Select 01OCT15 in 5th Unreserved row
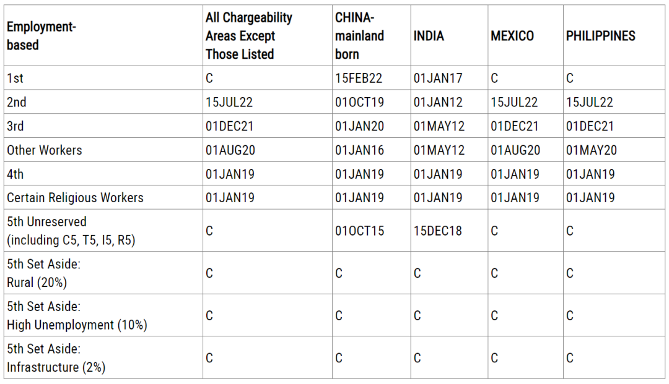Image resolution: width=669 pixels, height=384 pixels. [359, 231]
